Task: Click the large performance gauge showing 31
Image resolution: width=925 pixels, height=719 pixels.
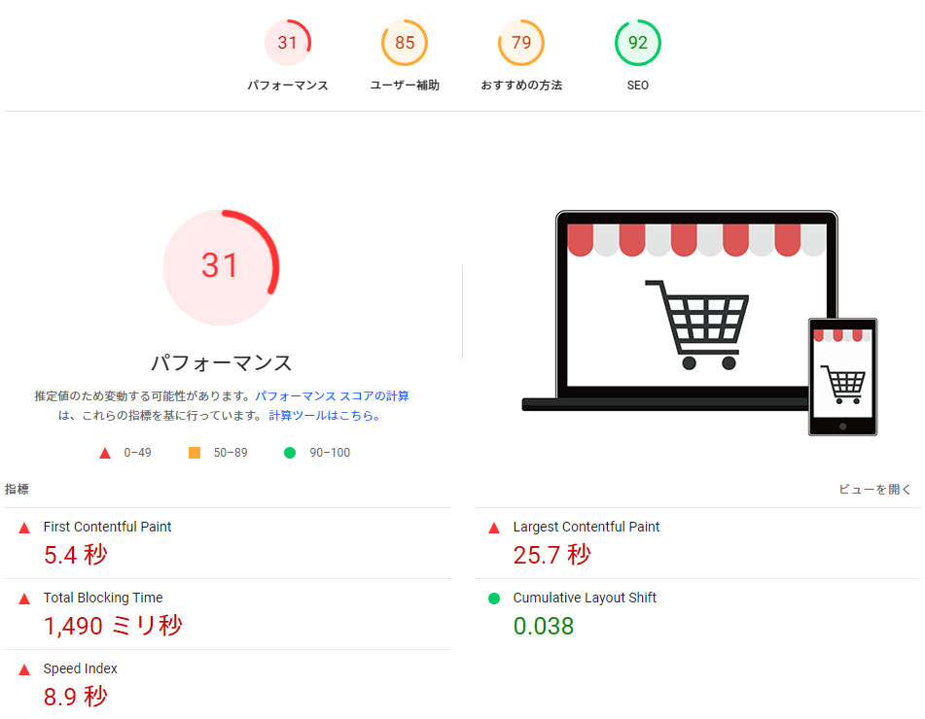Action: (x=221, y=265)
